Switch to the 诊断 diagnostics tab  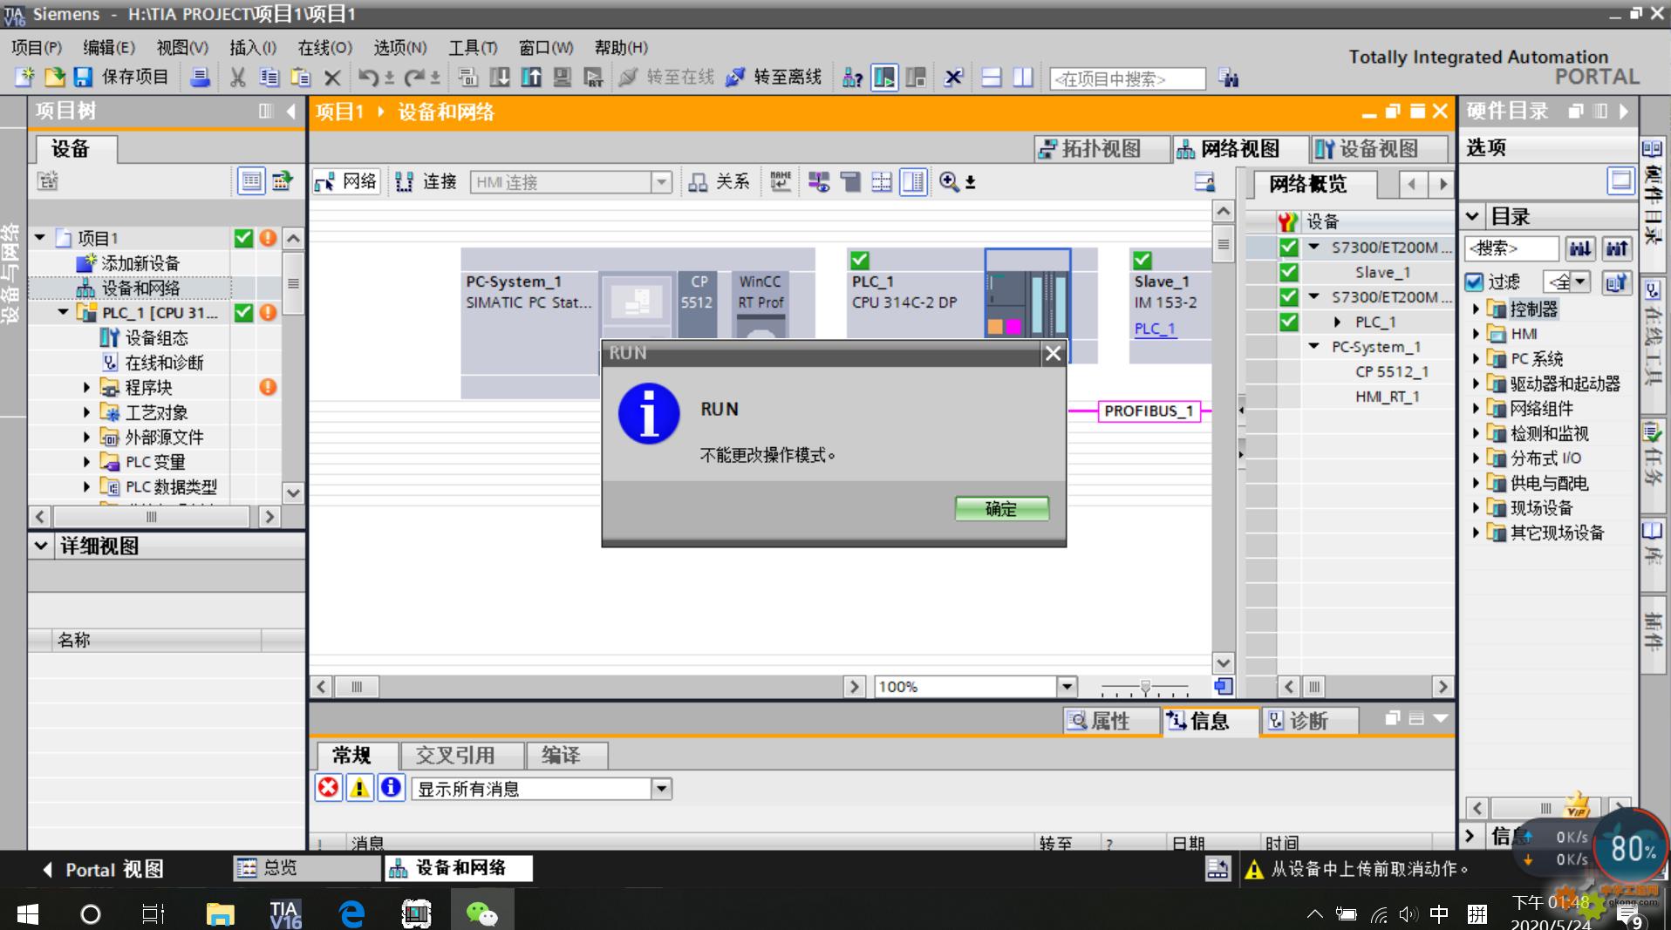click(x=1308, y=721)
